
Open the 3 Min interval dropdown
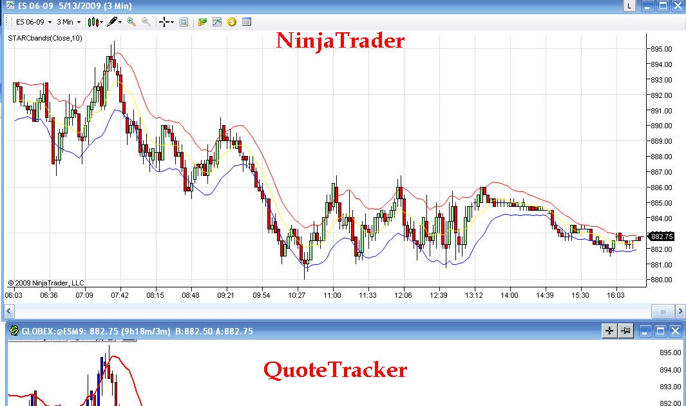point(69,22)
